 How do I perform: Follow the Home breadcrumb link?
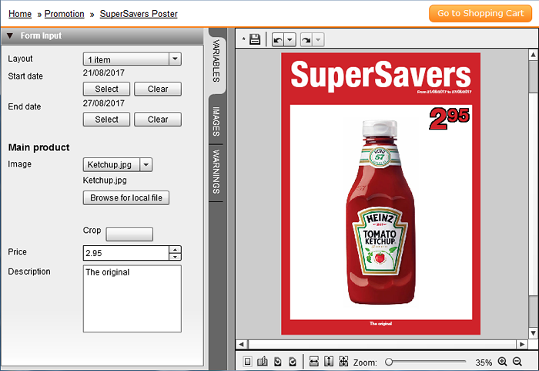(20, 14)
